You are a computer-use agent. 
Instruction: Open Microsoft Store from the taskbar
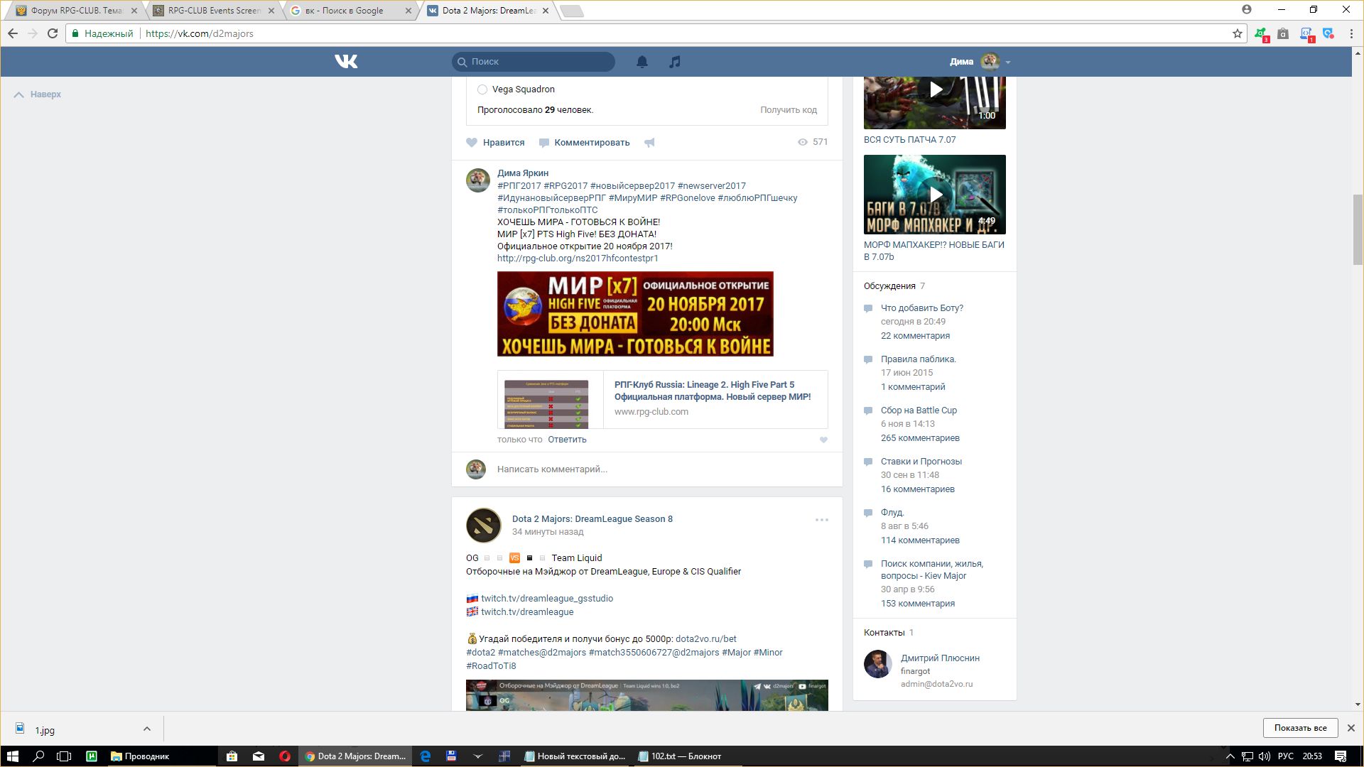232,756
